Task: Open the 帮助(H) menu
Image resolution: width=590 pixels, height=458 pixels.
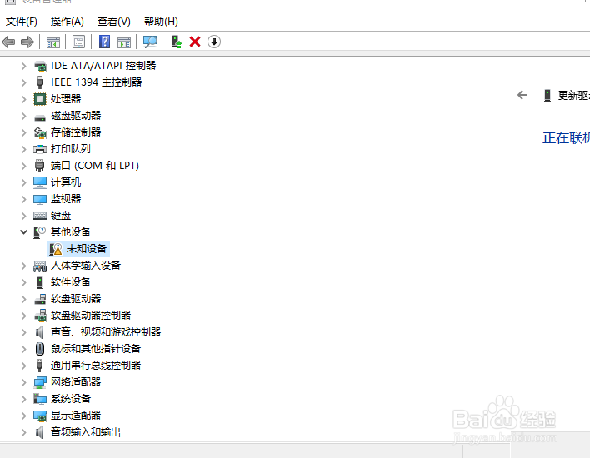Action: [x=161, y=22]
